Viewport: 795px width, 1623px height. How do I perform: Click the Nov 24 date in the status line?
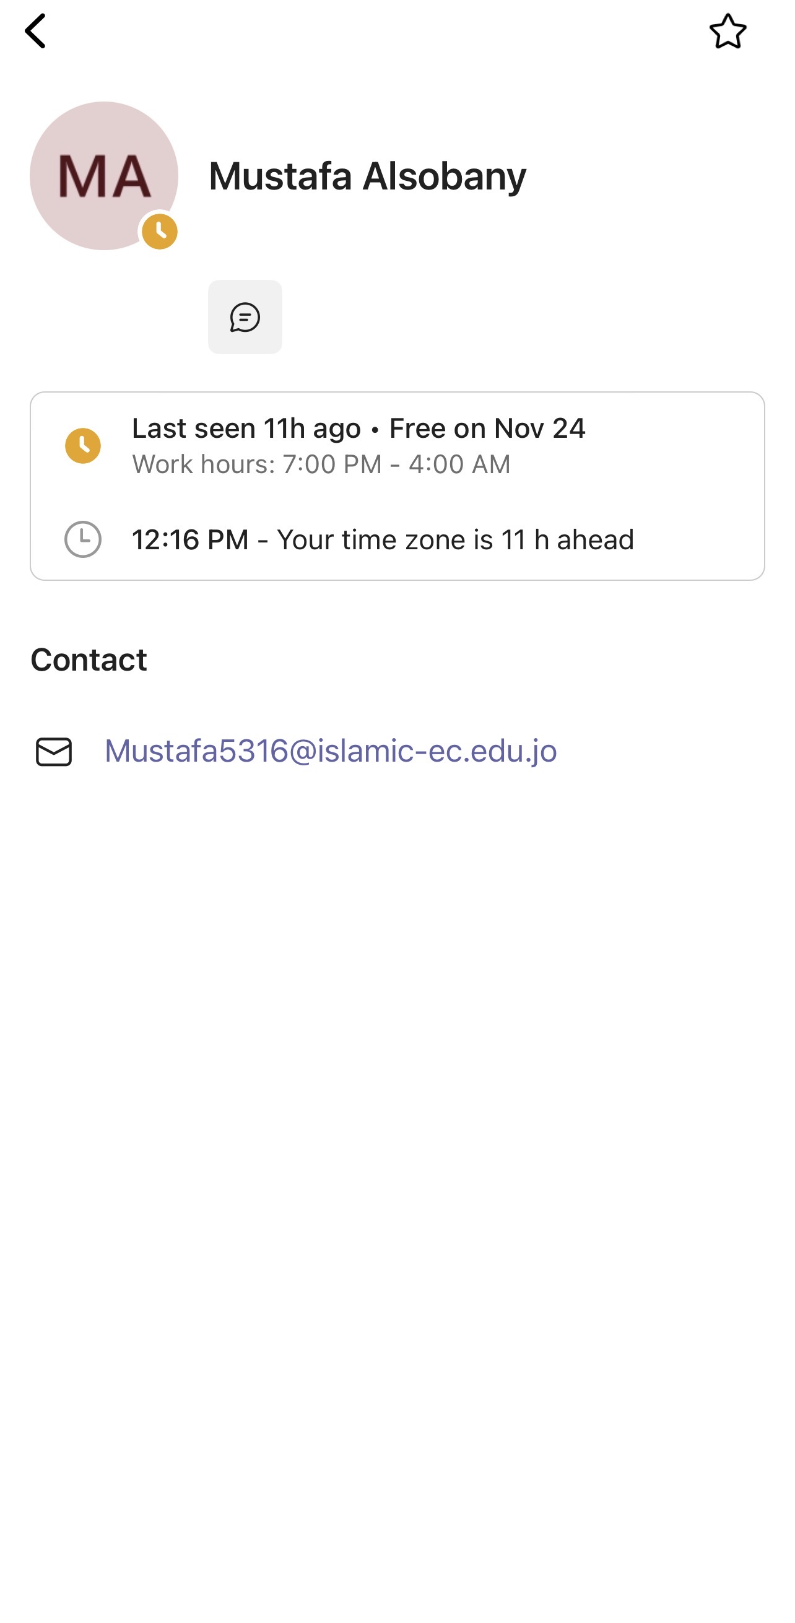540,429
